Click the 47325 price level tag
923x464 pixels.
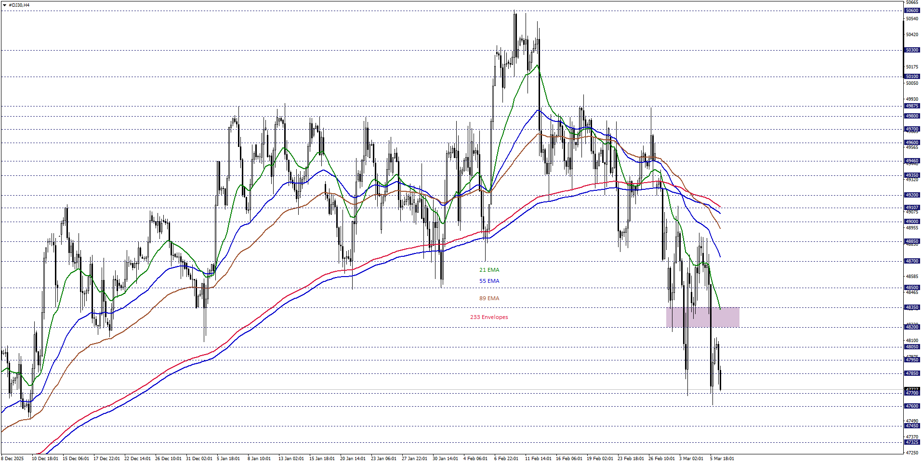[912, 442]
